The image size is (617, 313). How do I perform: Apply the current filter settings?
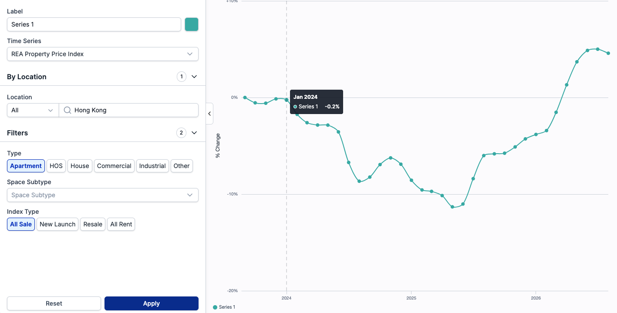pyautogui.click(x=152, y=303)
